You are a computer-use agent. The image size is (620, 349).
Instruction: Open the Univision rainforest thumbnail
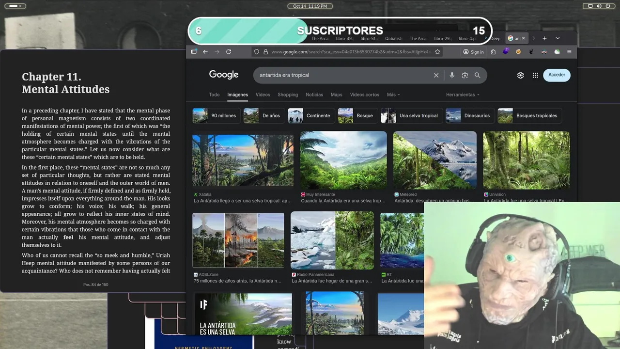527,160
